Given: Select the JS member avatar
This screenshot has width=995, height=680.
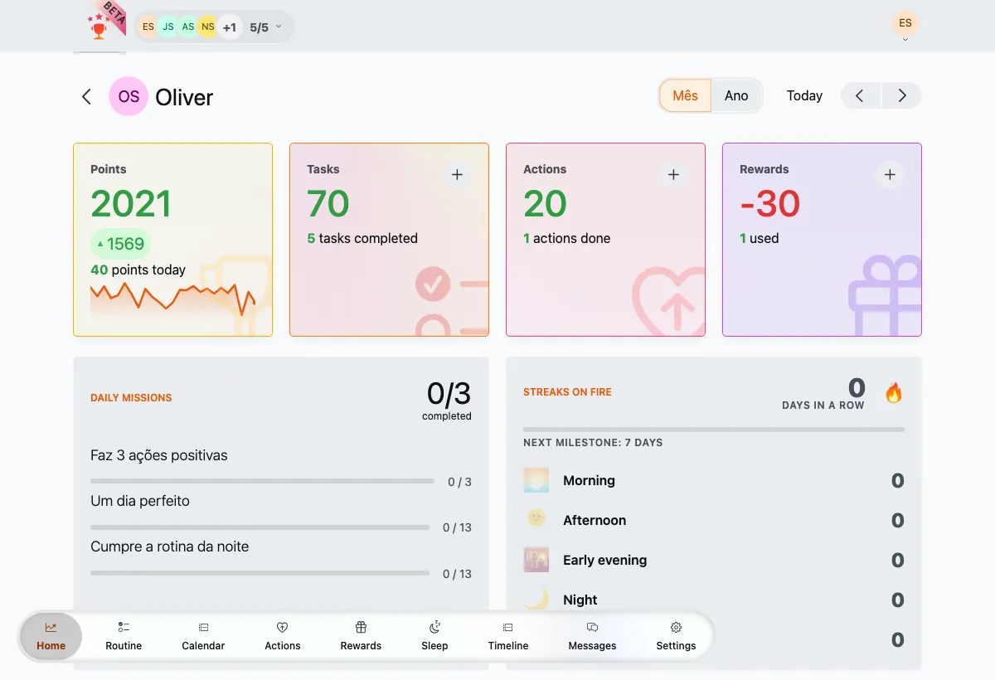Looking at the screenshot, I should (x=168, y=27).
